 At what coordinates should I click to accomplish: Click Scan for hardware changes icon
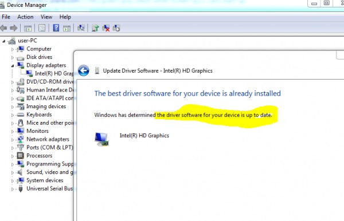click(x=81, y=28)
